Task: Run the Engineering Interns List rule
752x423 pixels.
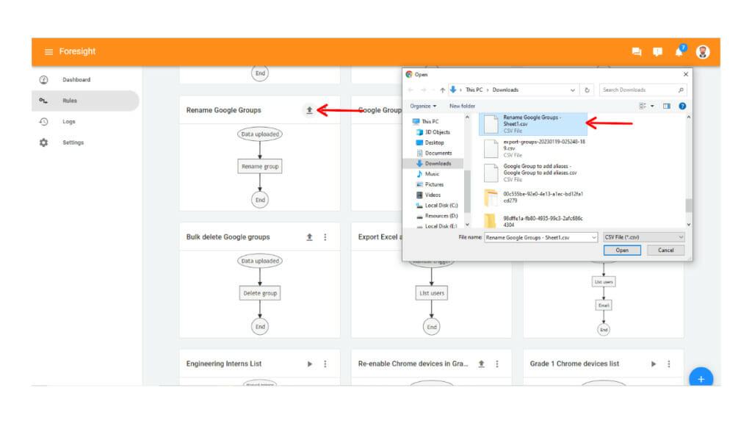Action: (310, 364)
